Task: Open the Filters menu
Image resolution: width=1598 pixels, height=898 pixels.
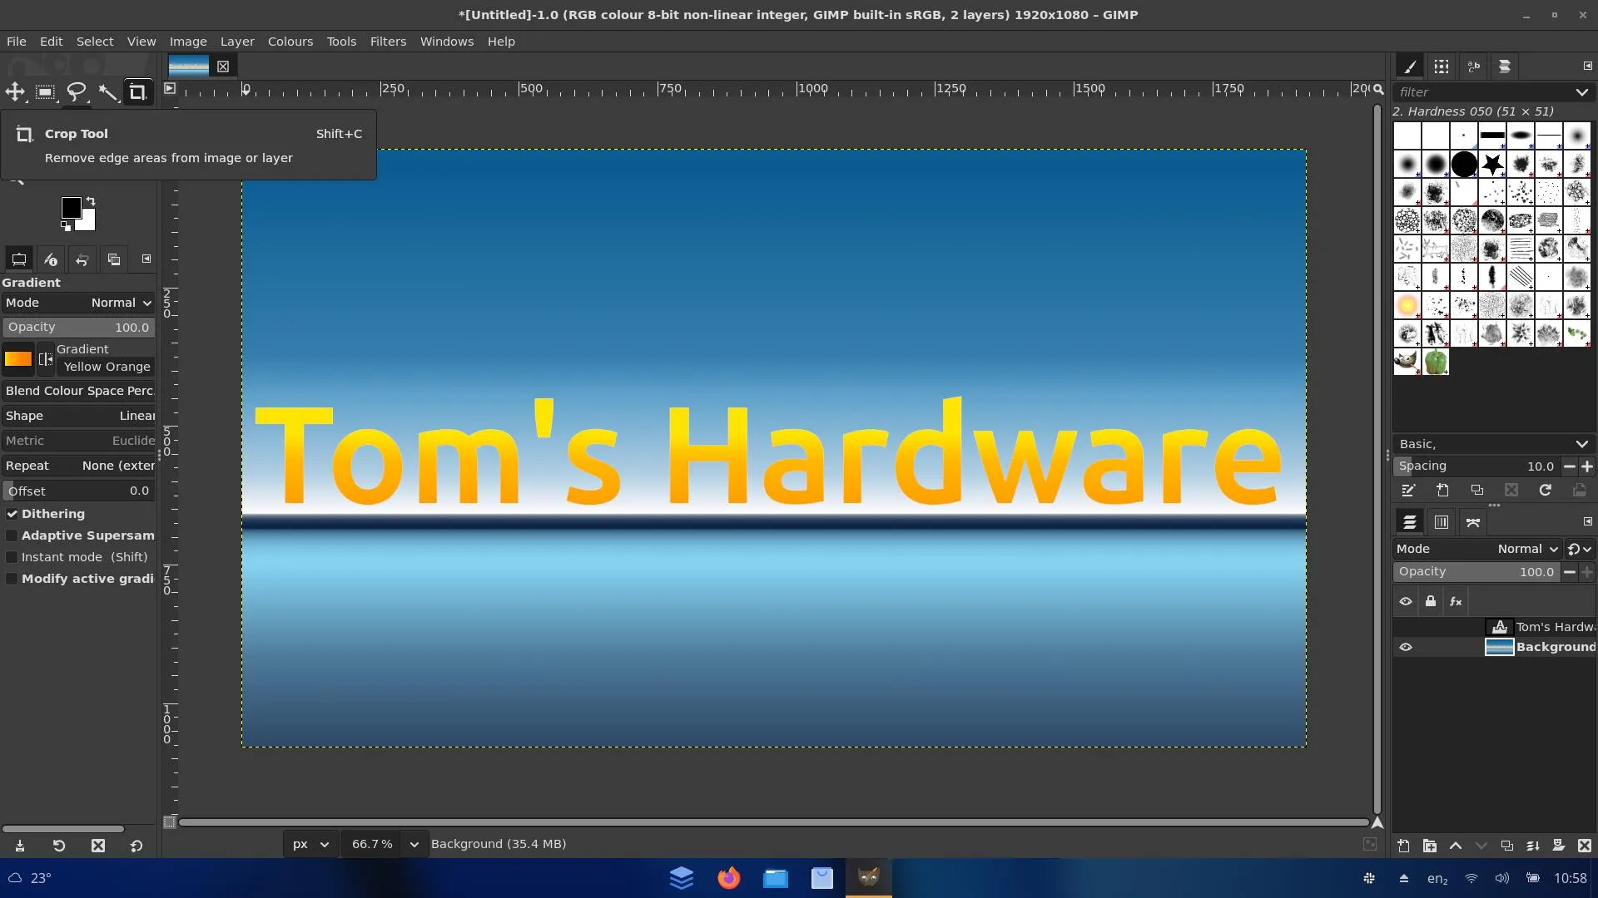Action: [388, 42]
